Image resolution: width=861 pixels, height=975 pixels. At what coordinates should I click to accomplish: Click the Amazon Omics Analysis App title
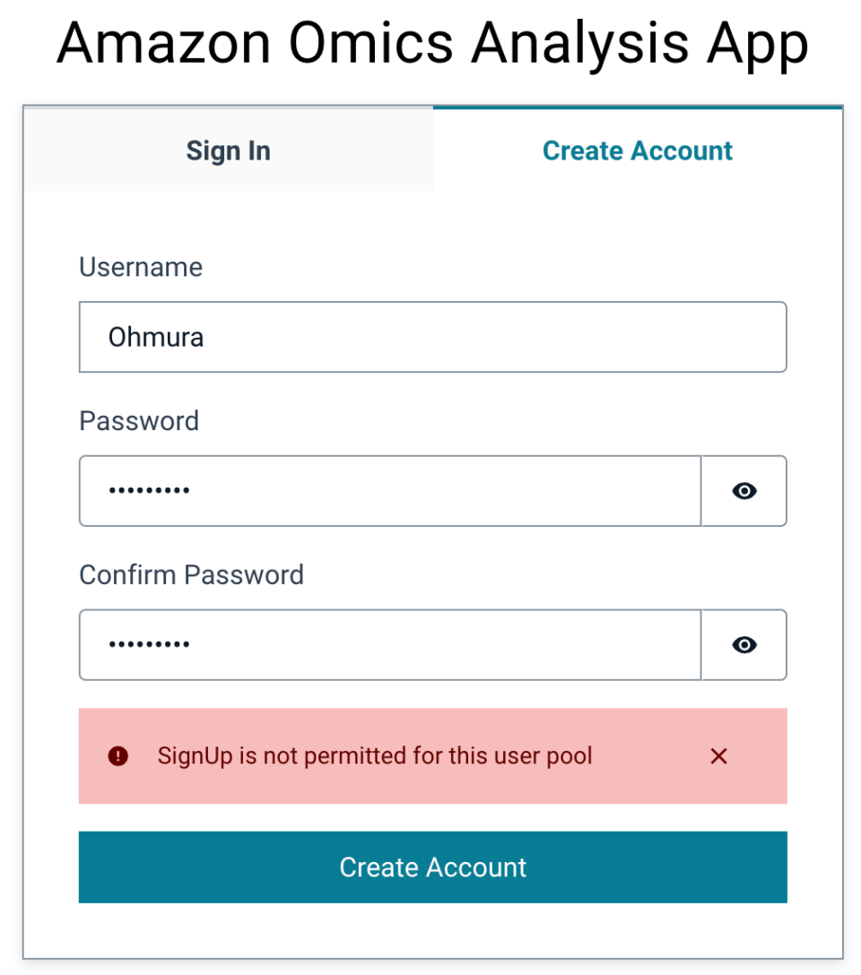(430, 43)
